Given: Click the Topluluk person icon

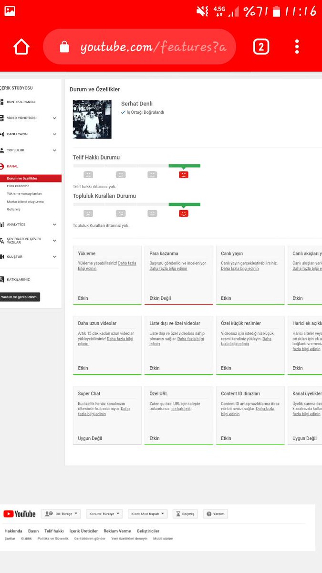Looking at the screenshot, I should point(2,150).
